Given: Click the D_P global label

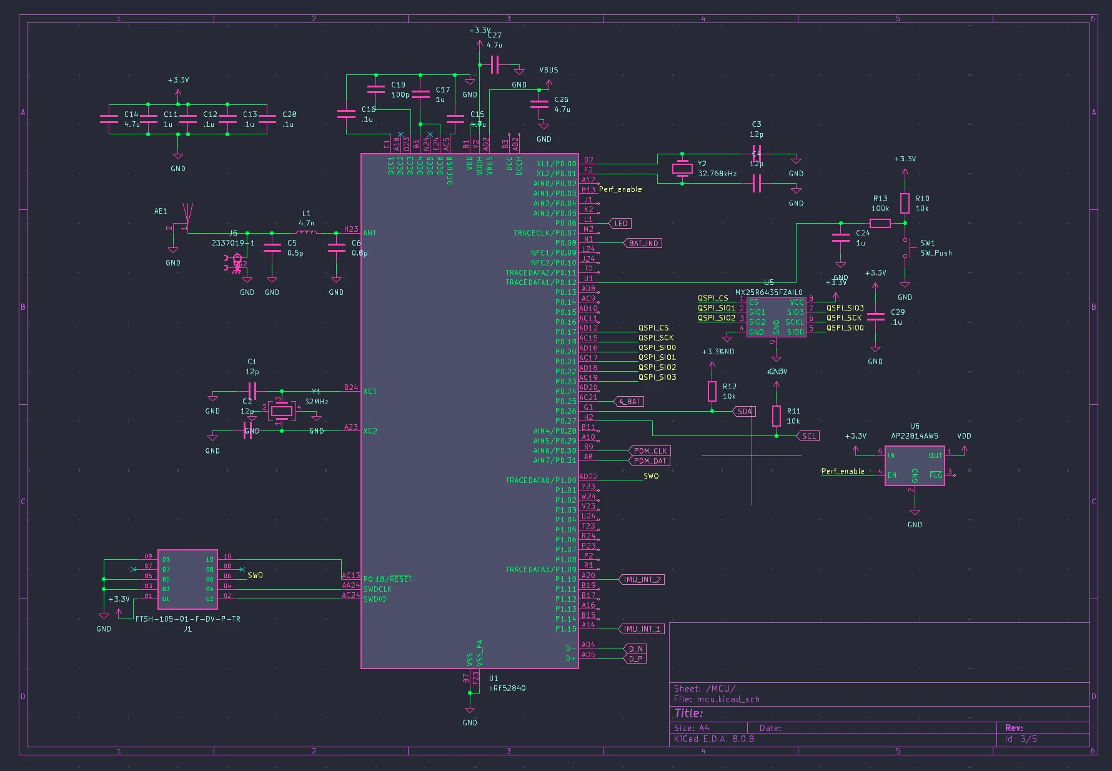Looking at the screenshot, I should coord(635,659).
